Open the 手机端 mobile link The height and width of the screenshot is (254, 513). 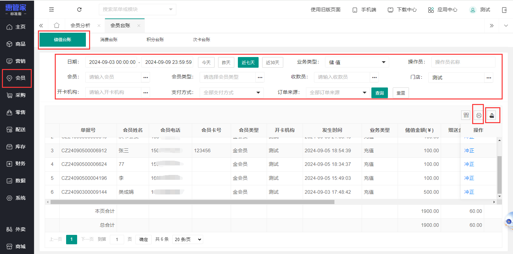click(x=364, y=10)
